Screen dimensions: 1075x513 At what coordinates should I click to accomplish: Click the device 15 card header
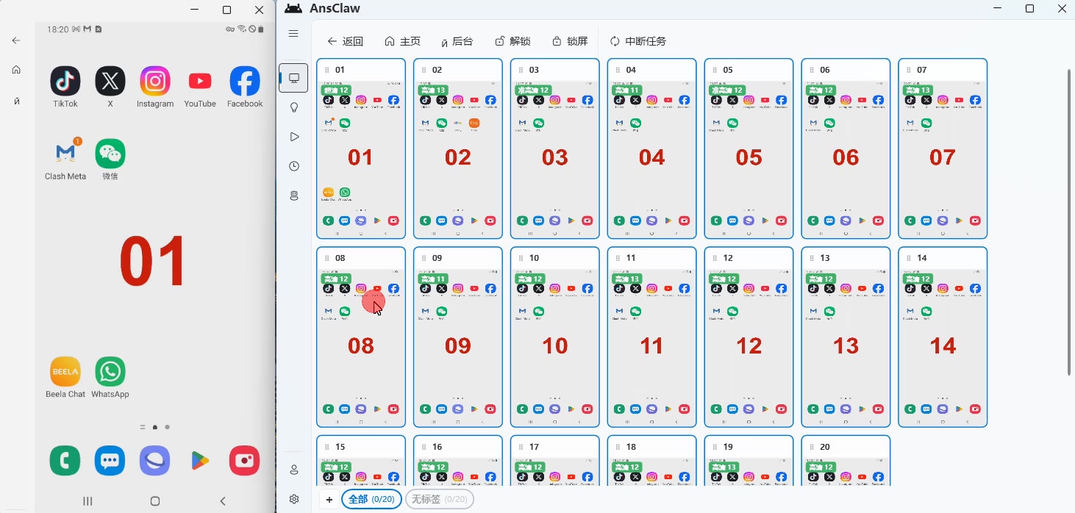tap(361, 447)
